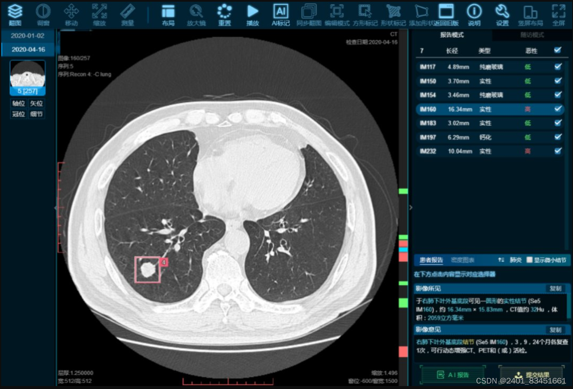Switch to 随访模式 tab
Viewport: 573px width, 389px height.
pos(532,35)
